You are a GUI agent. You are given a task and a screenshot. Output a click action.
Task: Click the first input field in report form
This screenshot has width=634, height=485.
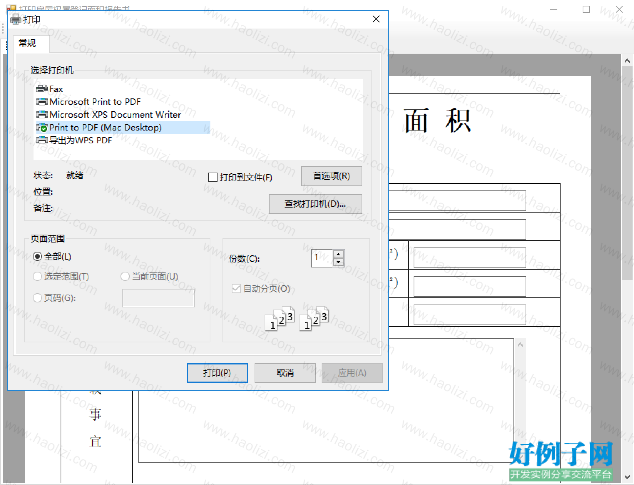tap(457, 201)
